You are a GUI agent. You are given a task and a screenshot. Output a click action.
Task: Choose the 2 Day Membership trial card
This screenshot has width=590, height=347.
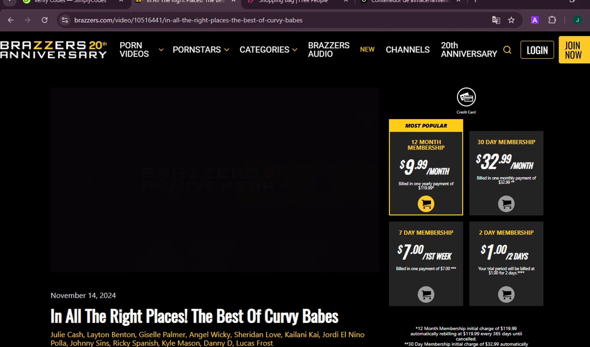[x=506, y=264]
